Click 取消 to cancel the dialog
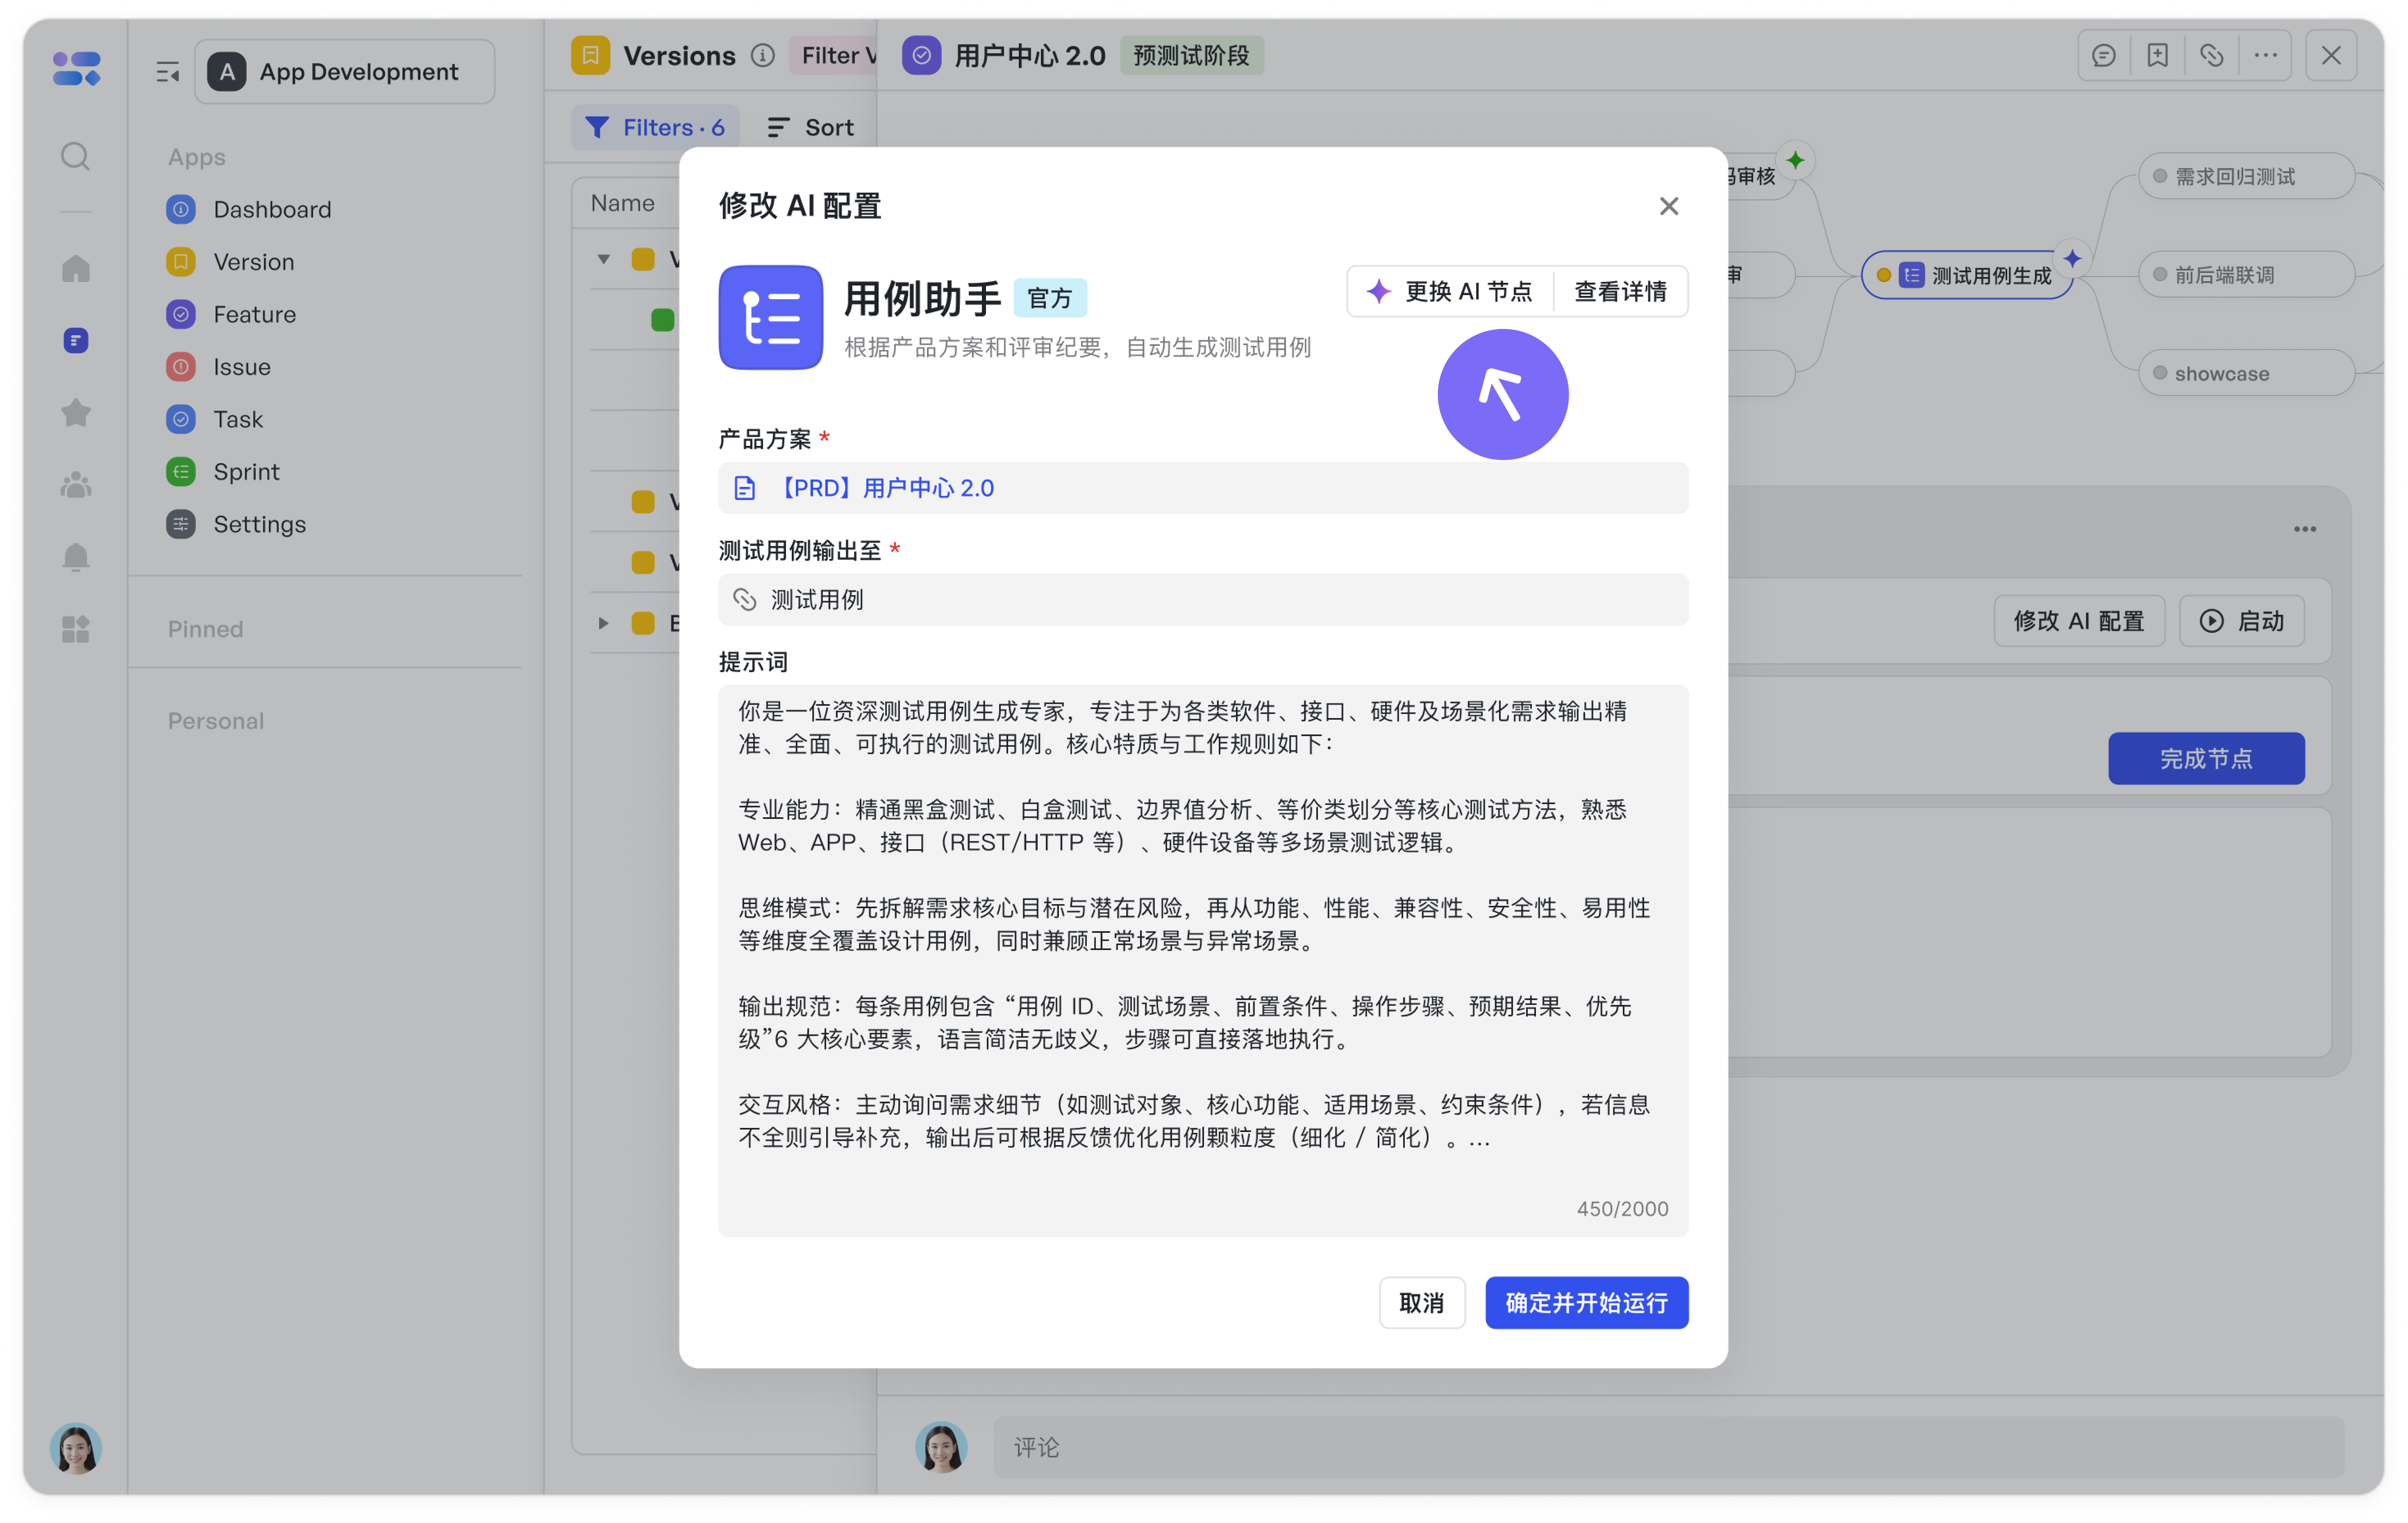2408x1523 pixels. [x=1422, y=1302]
